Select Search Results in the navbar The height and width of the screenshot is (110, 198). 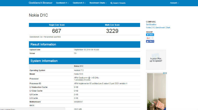pos(119,3)
